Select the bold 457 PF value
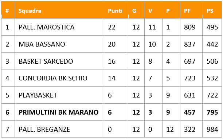This screenshot has width=223, height=139. (x=190, y=112)
